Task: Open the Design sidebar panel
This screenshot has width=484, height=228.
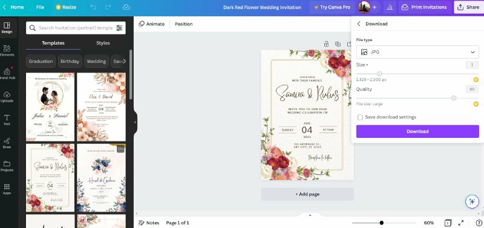Action: pyautogui.click(x=7, y=28)
